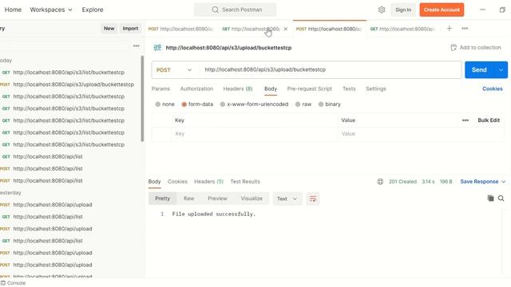The height and width of the screenshot is (287, 511).
Task: Click the network globe icon near status
Action: (x=380, y=182)
